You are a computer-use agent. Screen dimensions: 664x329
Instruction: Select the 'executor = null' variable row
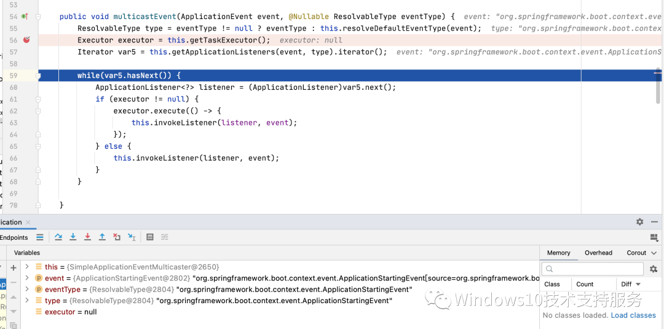(280, 312)
